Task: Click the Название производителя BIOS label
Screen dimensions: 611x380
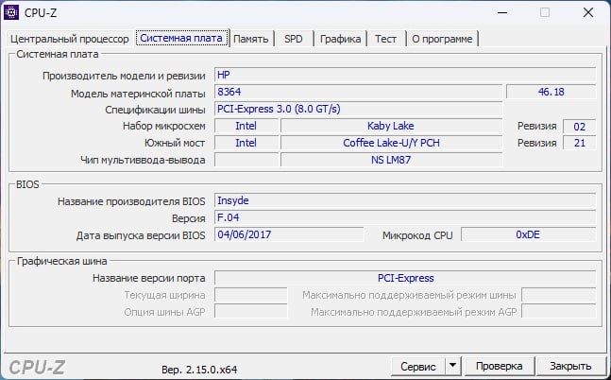Action: [131, 201]
